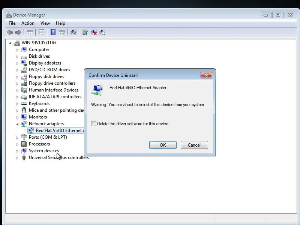Click the Forward arrow in the toolbar
Viewport: 300px width, 225px height.
pos(18,32)
